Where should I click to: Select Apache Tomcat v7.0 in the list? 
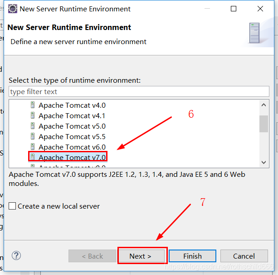(72, 157)
